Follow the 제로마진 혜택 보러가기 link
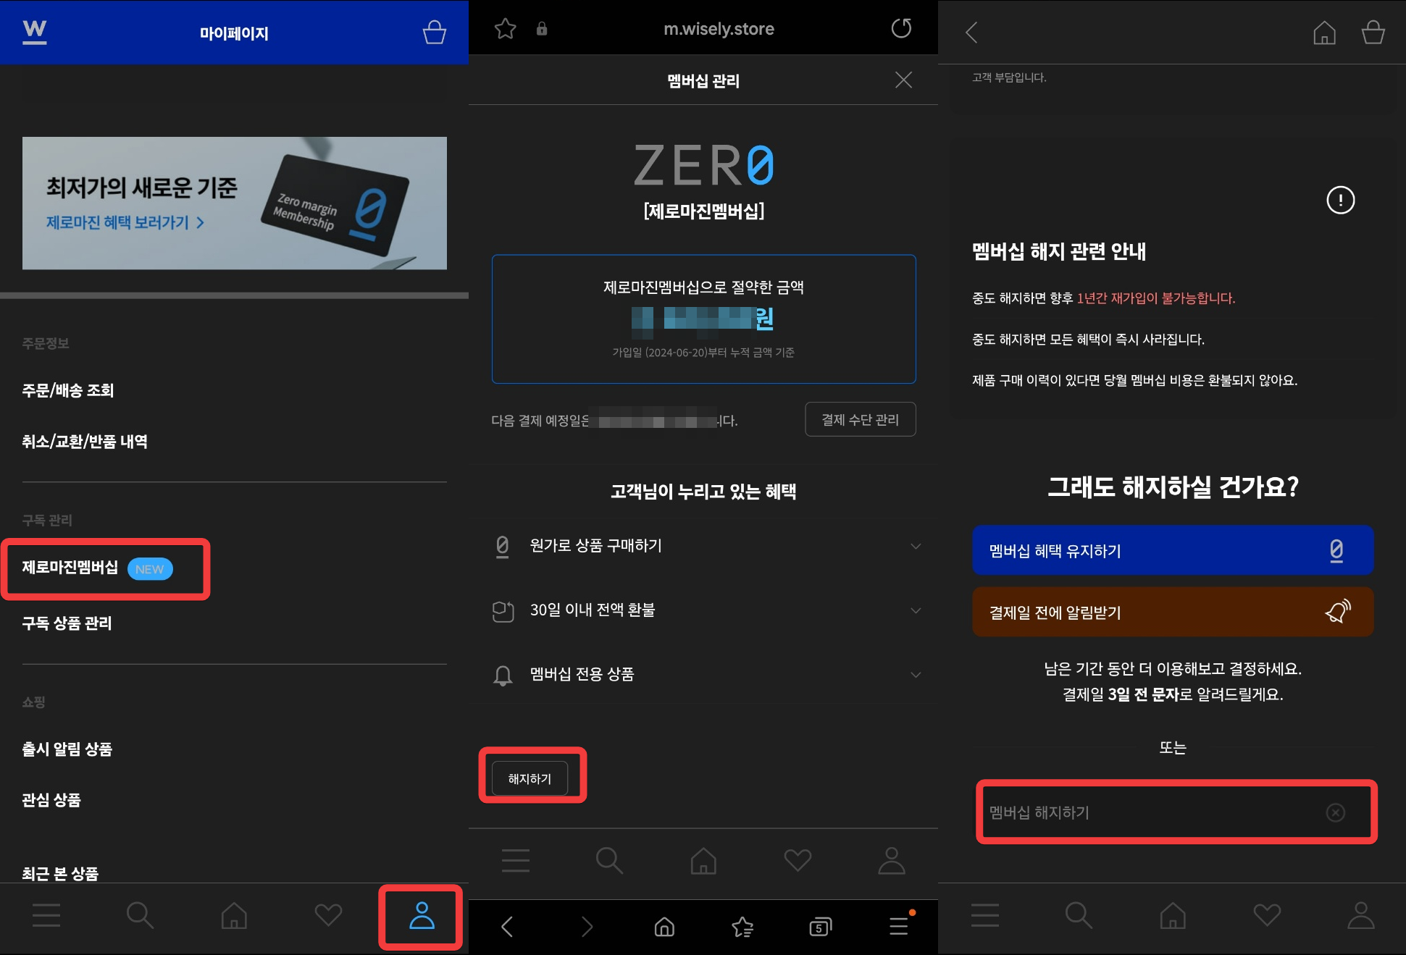 (125, 222)
